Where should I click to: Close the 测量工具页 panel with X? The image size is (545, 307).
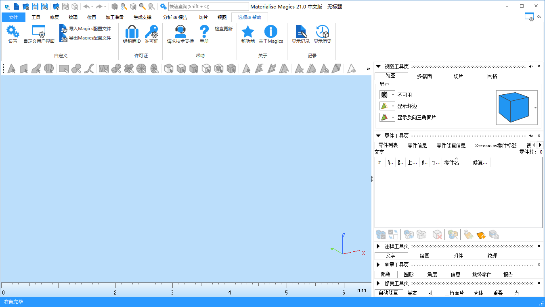[x=539, y=265]
